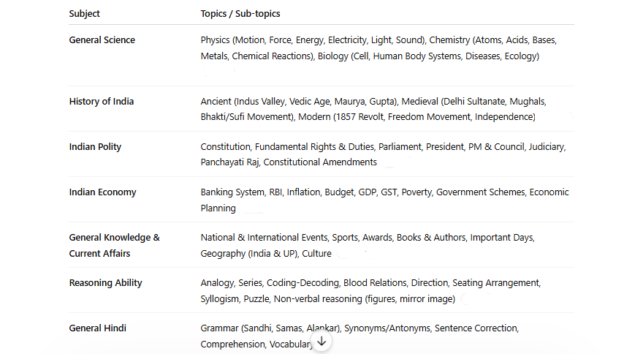Click the Analogy, Series, Coding-Decoding text

coord(270,283)
